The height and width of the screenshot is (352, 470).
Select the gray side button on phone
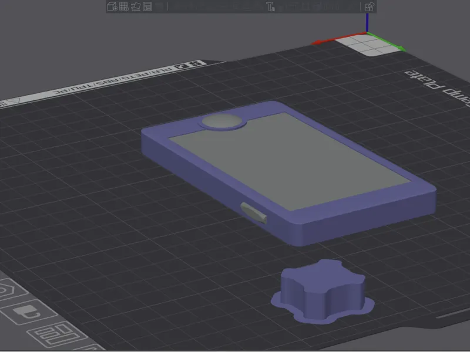pyautogui.click(x=254, y=212)
